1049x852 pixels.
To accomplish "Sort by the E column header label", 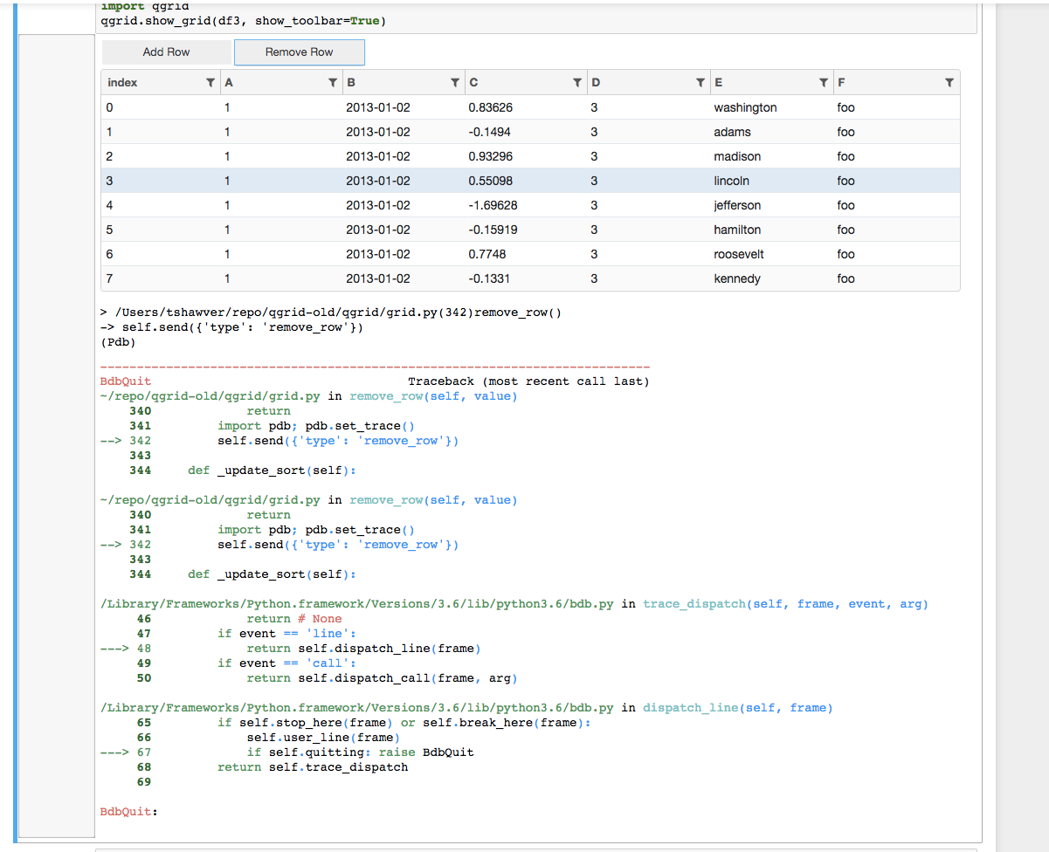I will tap(718, 83).
